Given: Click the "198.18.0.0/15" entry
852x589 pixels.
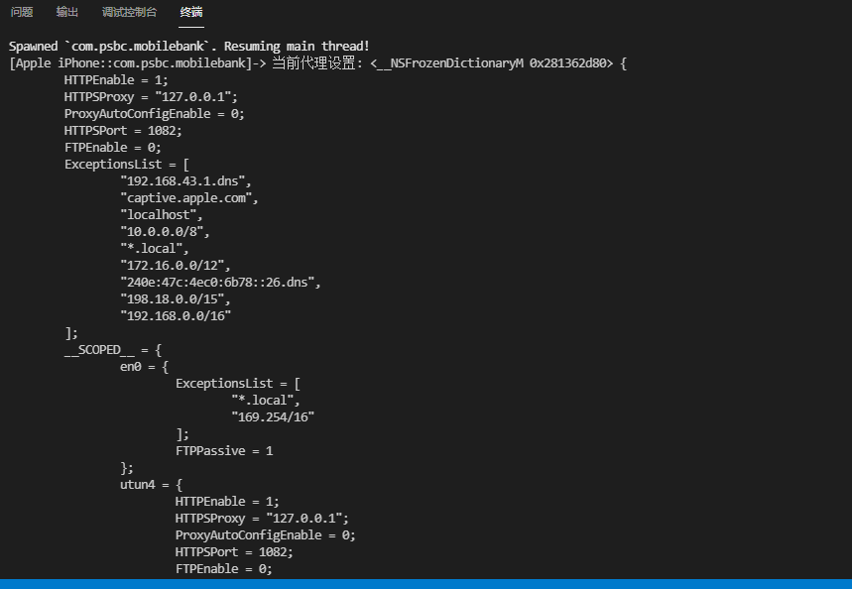Looking at the screenshot, I should click(x=175, y=298).
